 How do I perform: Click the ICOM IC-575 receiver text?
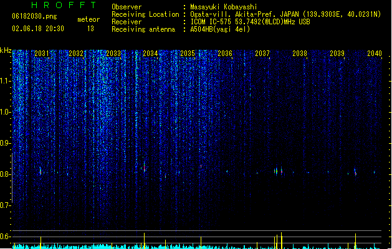tap(250, 22)
